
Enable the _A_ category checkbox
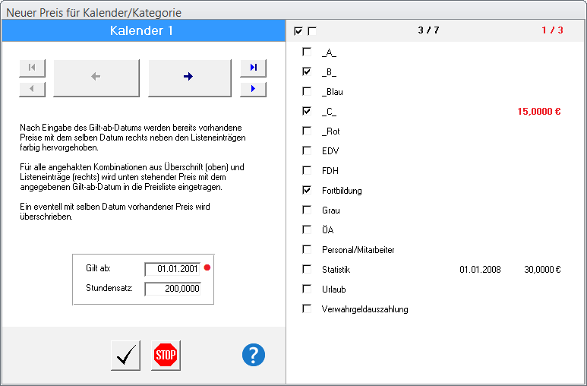click(x=307, y=52)
